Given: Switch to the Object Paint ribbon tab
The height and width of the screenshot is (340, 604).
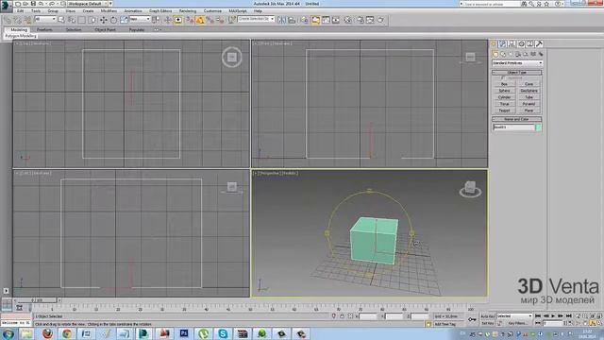Looking at the screenshot, I should 105,29.
